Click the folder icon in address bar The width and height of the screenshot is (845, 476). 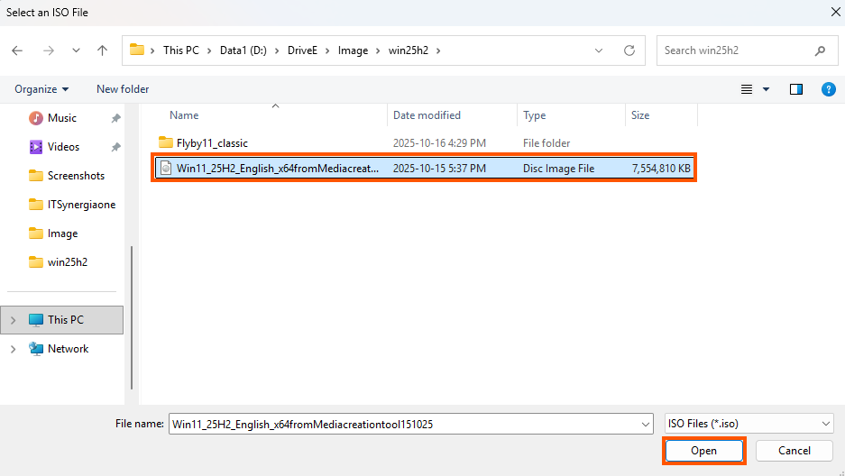click(137, 50)
